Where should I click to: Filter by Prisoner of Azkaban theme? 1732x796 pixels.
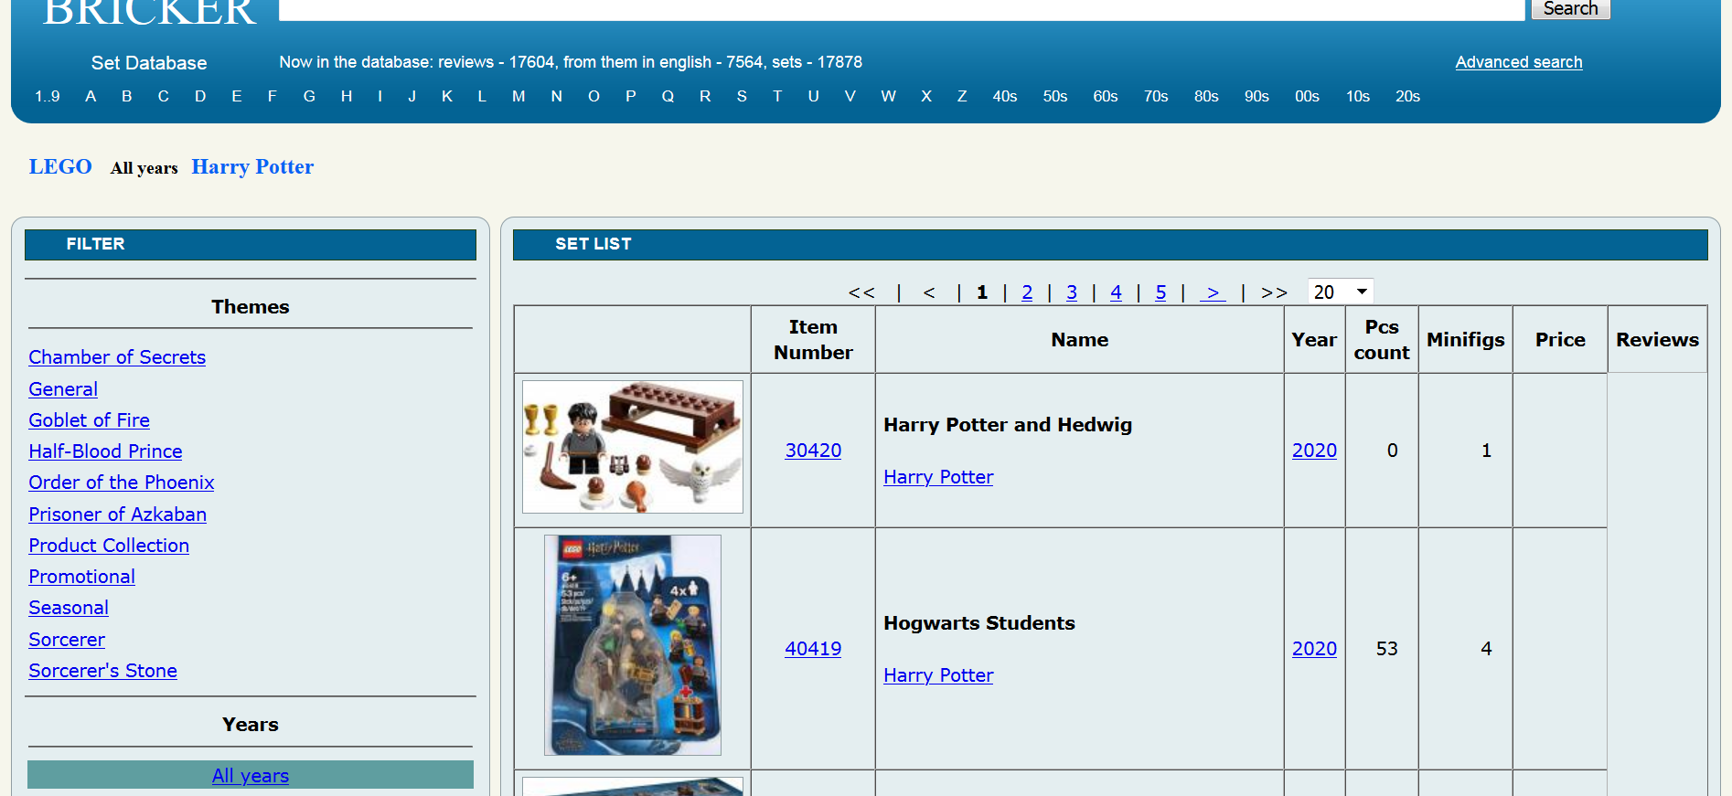(x=117, y=515)
